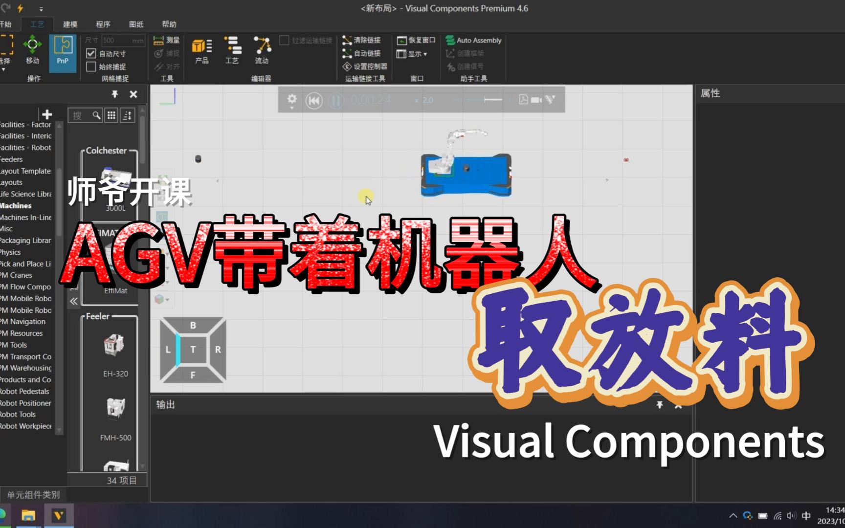Click Visual Components taskbar icon
The height and width of the screenshot is (528, 845).
[59, 515]
